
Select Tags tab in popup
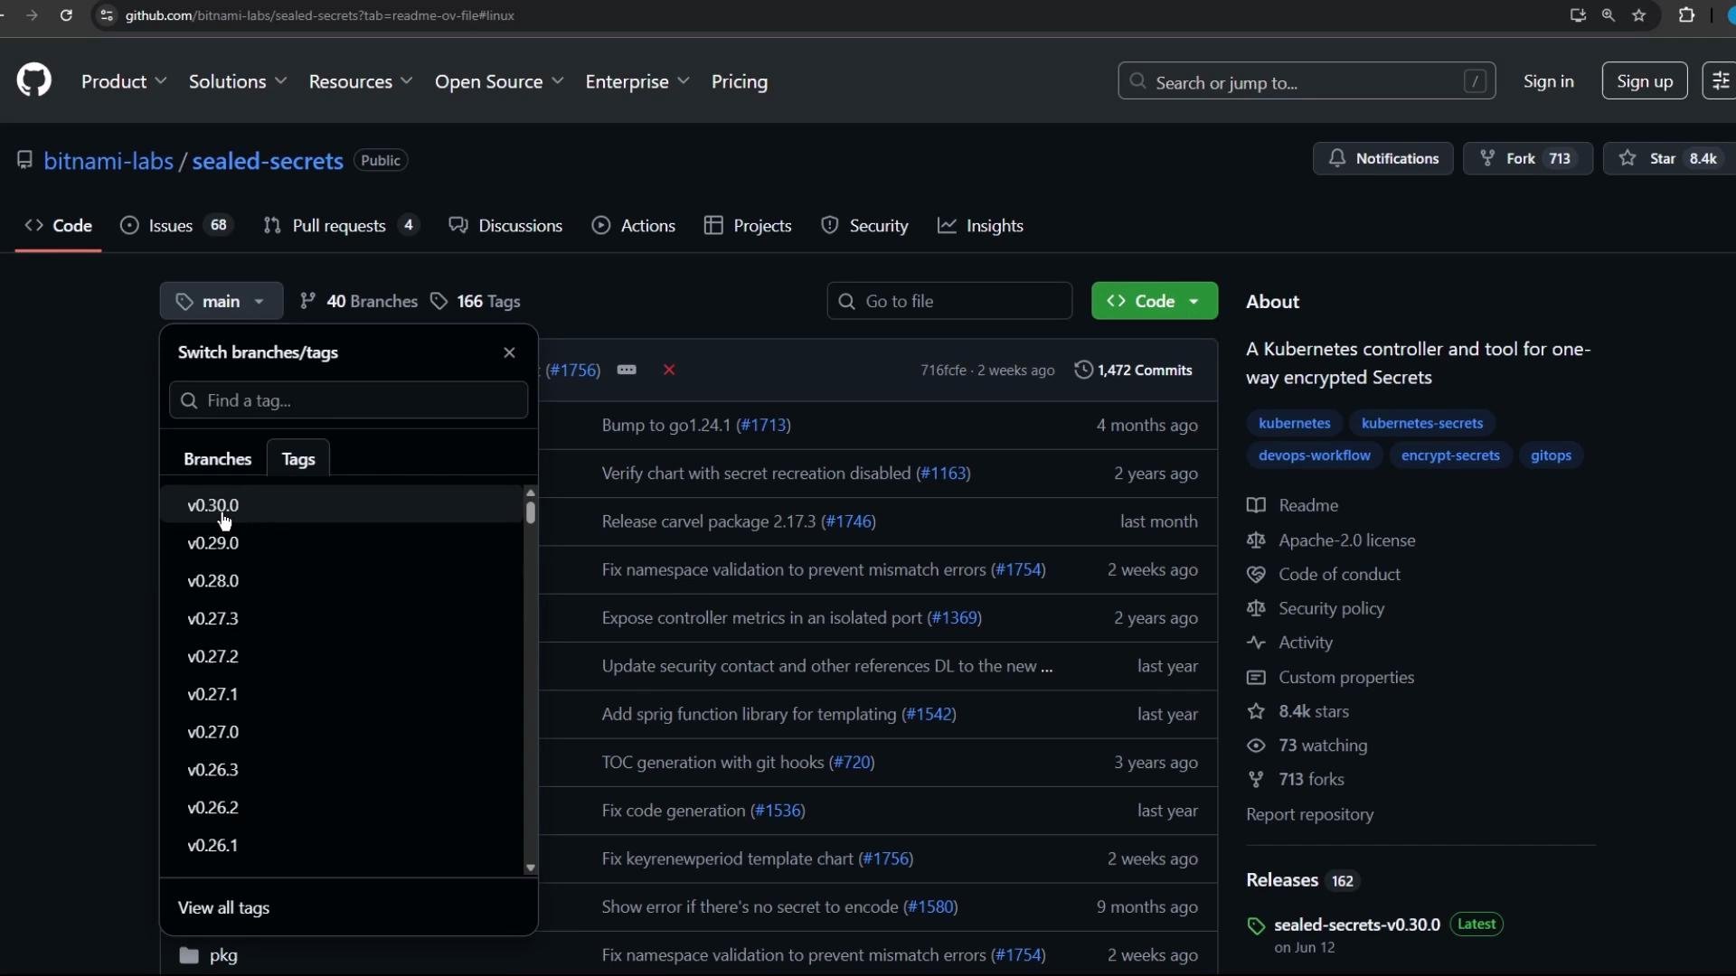(x=298, y=459)
